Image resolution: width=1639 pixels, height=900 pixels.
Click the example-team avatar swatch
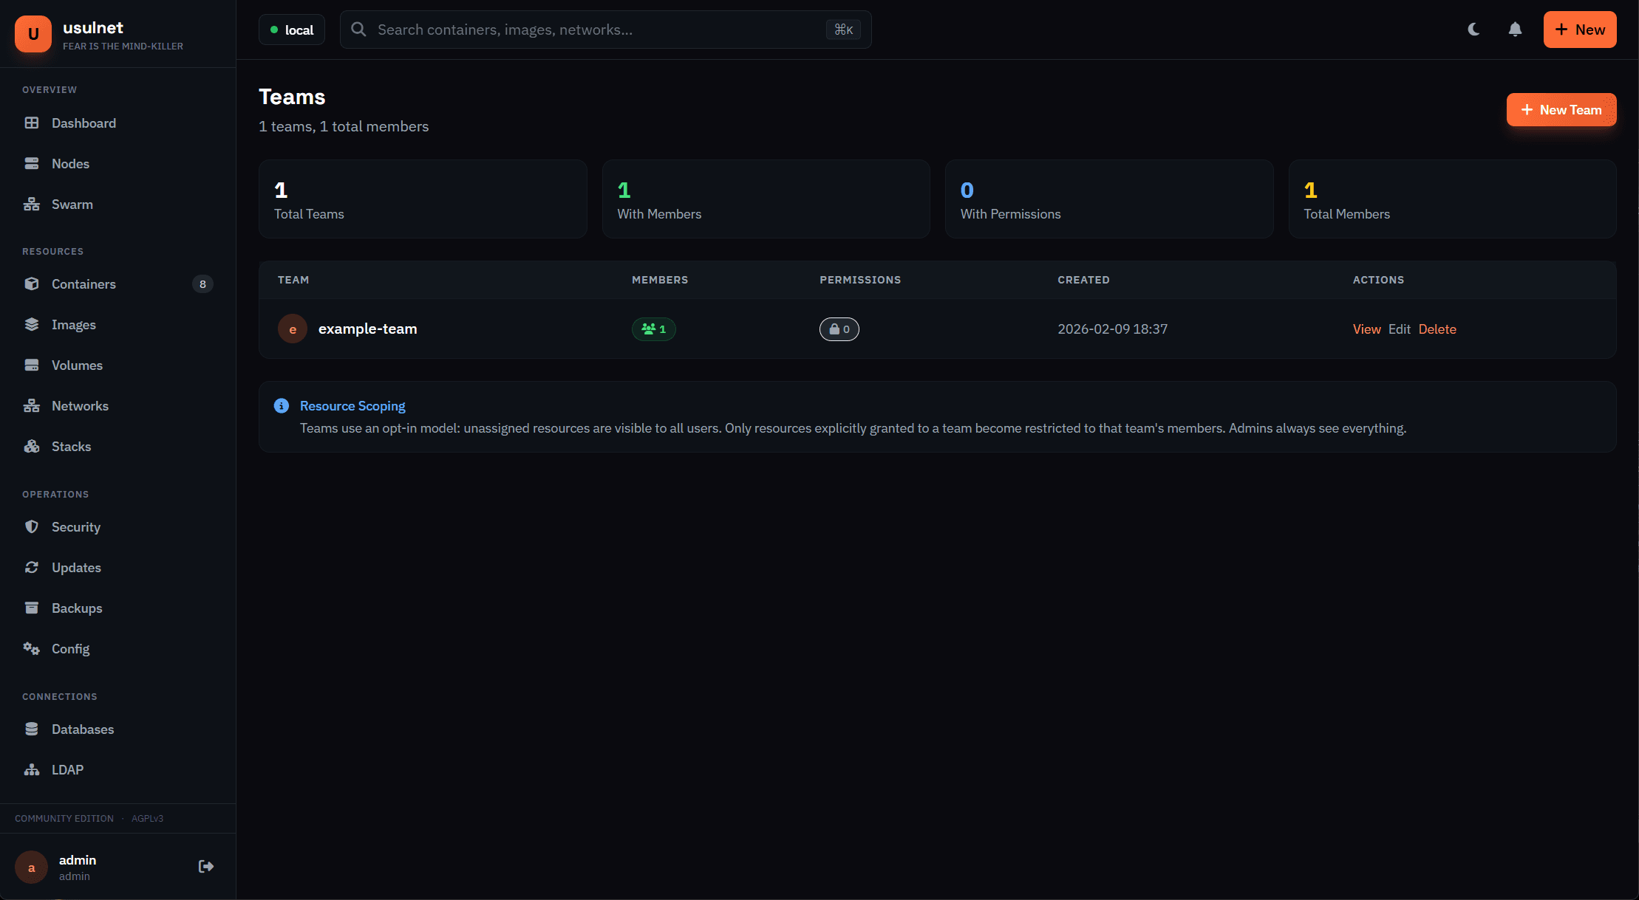(293, 329)
